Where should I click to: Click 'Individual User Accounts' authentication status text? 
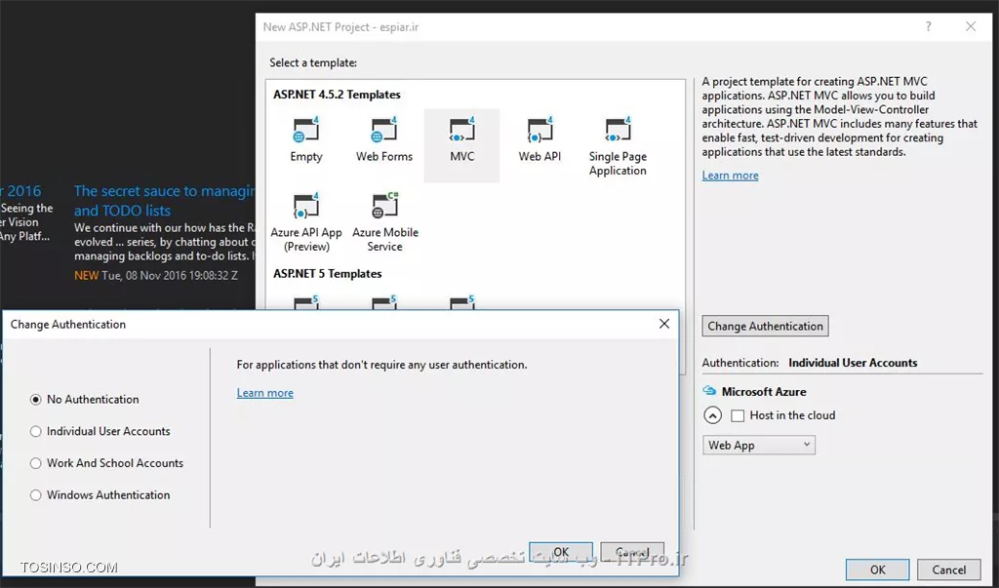click(x=853, y=363)
